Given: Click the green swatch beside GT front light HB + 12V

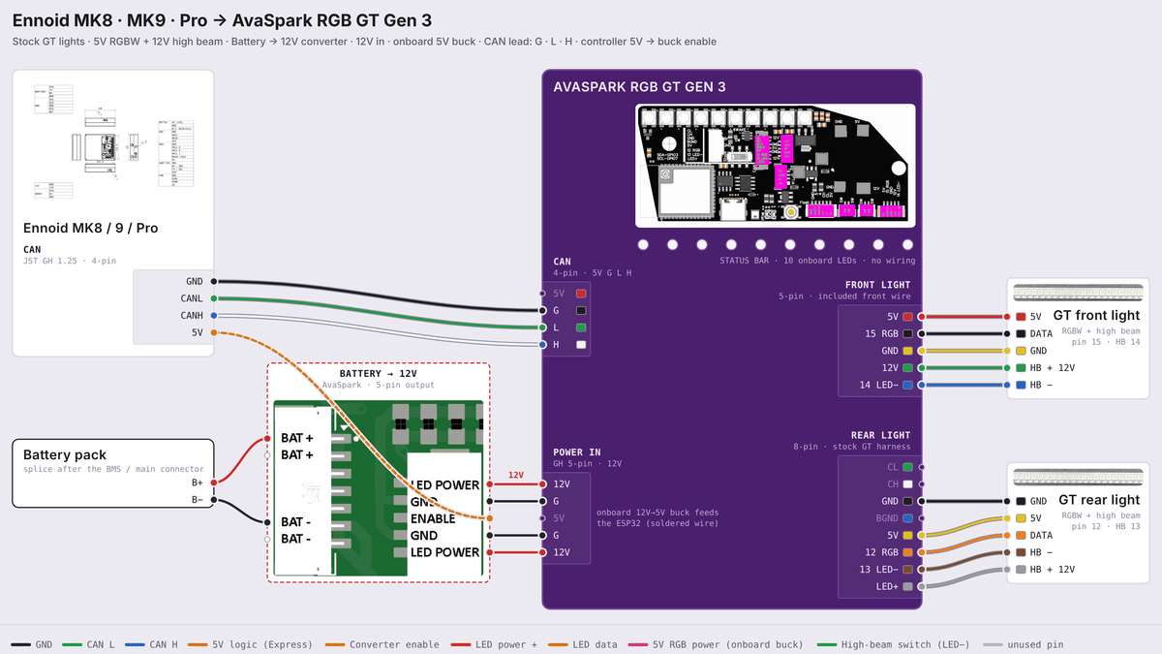Looking at the screenshot, I should 1021,368.
